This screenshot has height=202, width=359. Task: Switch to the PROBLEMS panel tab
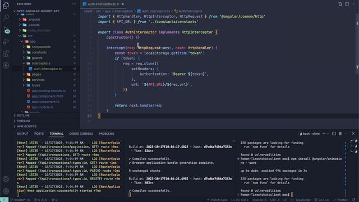[107, 134]
